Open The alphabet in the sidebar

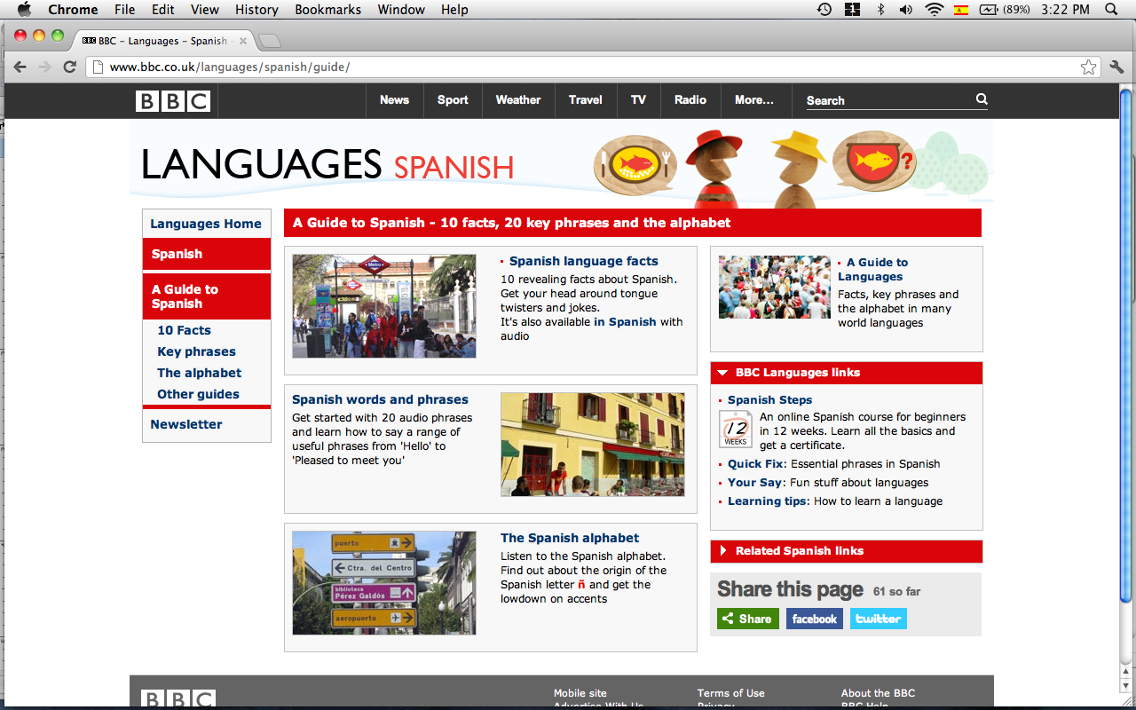click(x=199, y=373)
